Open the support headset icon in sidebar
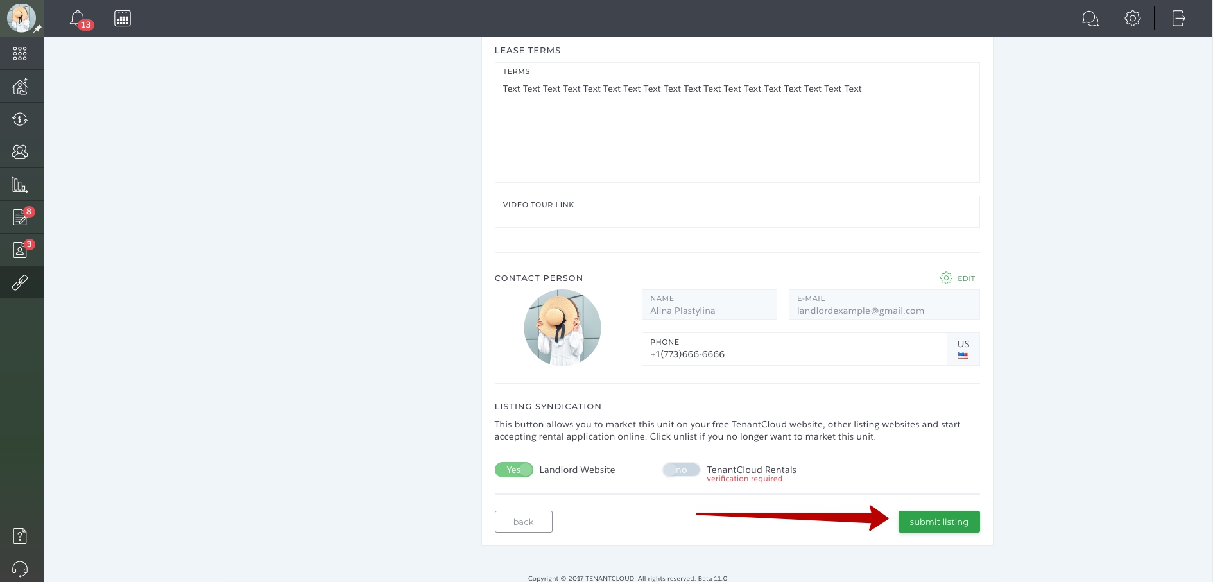 click(x=20, y=569)
